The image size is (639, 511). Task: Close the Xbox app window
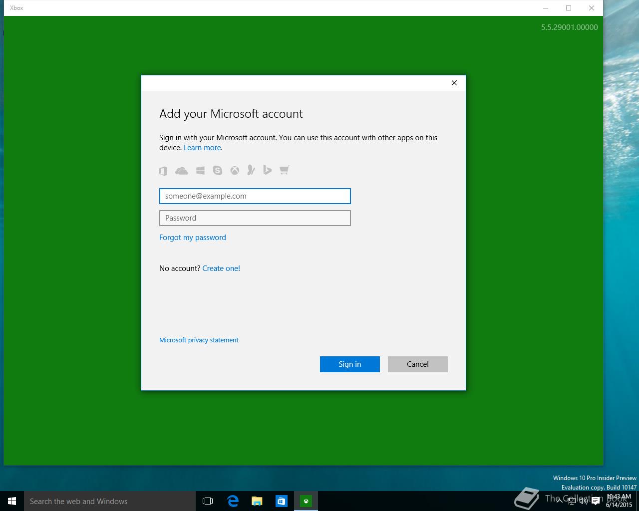[x=592, y=8]
